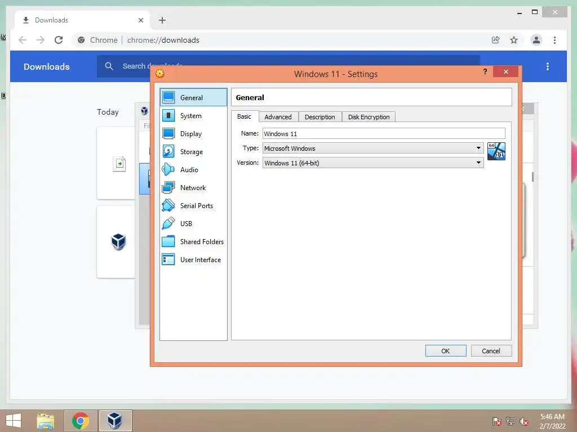Screen dimensions: 577x432
Task: Open the Network settings icon
Action: click(168, 187)
